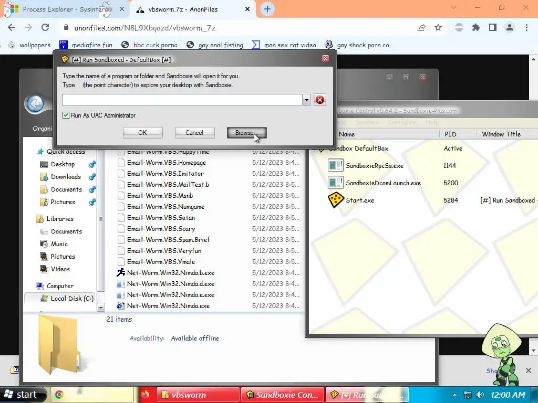Image resolution: width=538 pixels, height=403 pixels.
Task: Open the mediafire fun bookmark
Action: click(x=86, y=45)
